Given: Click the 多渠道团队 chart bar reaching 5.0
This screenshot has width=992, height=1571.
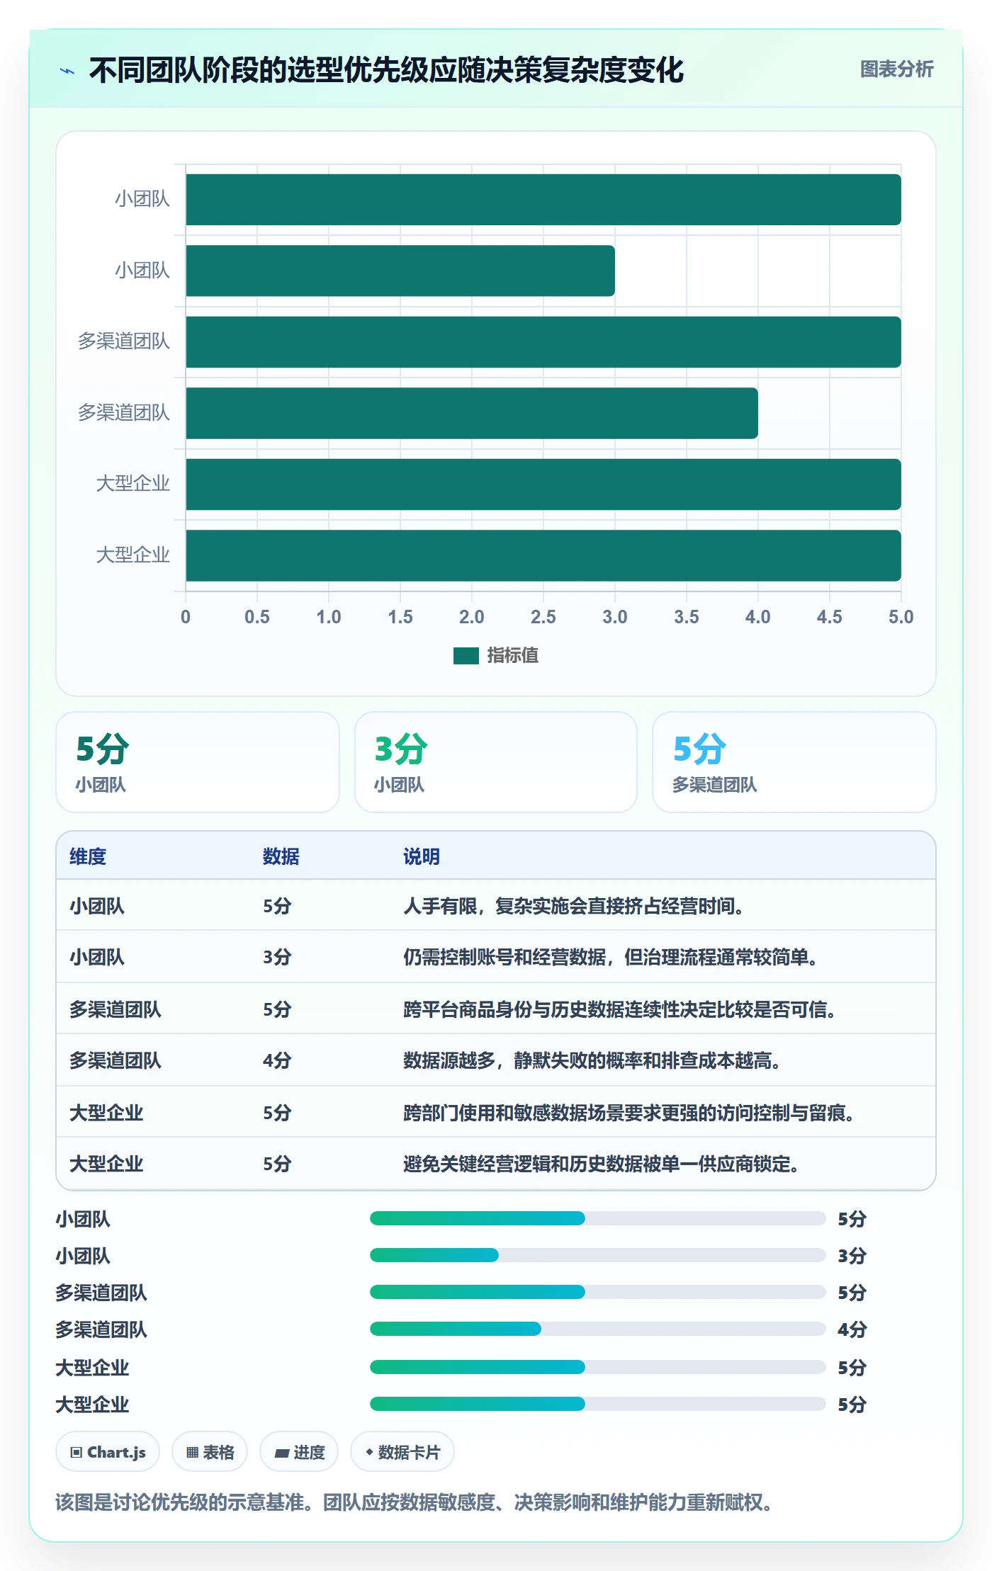Looking at the screenshot, I should [x=543, y=342].
